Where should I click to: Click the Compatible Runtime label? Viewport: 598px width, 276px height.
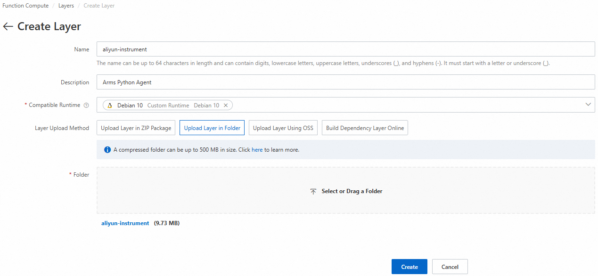[x=54, y=105]
